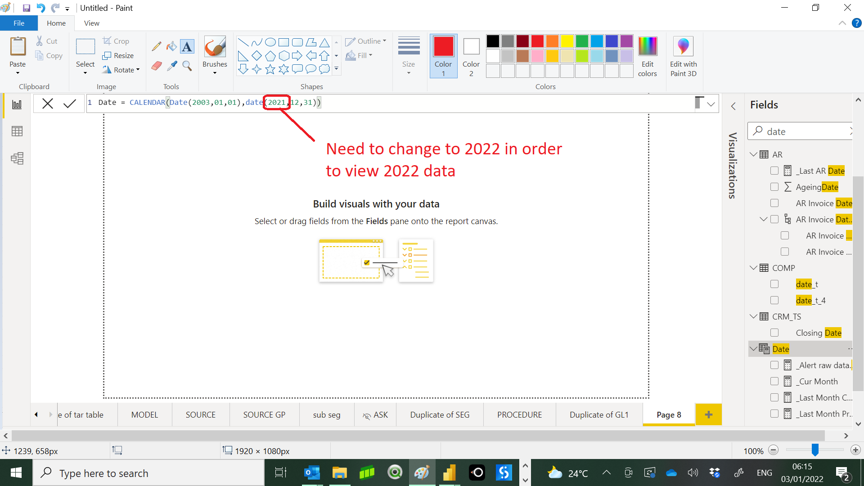Open the Rotate dropdown
864x486 pixels.
pyautogui.click(x=121, y=70)
